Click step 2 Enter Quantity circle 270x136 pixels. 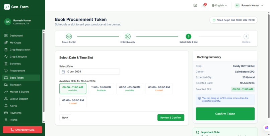[x=128, y=36]
